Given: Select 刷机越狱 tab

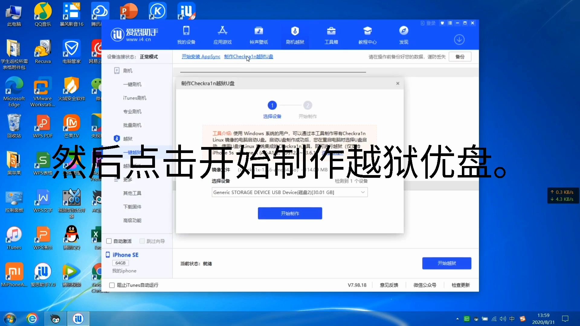Looking at the screenshot, I should point(295,35).
